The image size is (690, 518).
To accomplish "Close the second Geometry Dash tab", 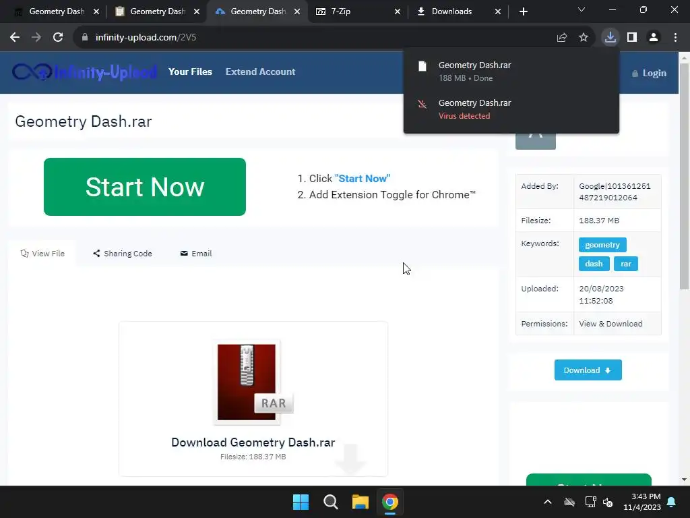I will 197,11.
